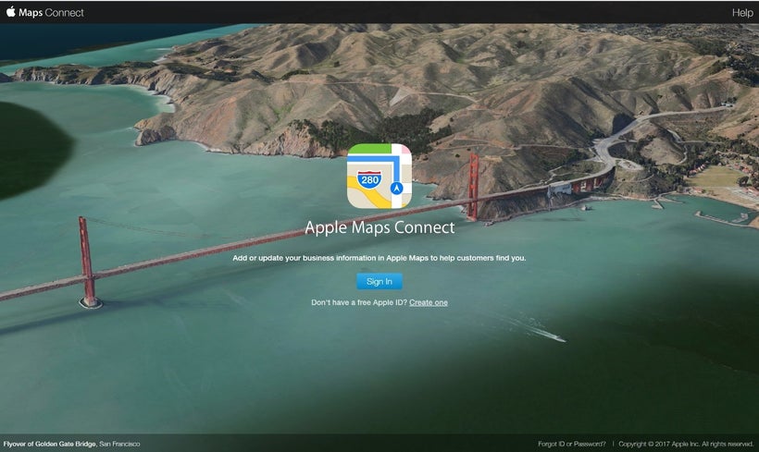Click the 'Add or update your business information' text
This screenshot has height=452, width=759.
pos(379,258)
